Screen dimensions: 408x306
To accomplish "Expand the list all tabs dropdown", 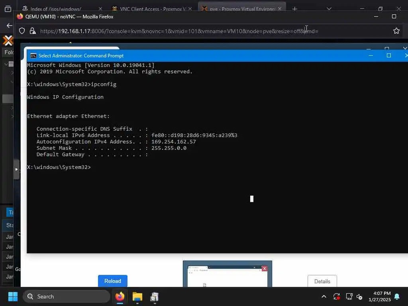I will click(x=329, y=9).
